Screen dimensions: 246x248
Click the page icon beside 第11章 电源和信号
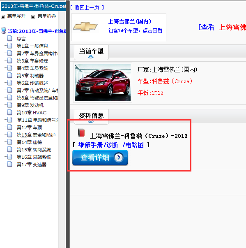point(10,120)
